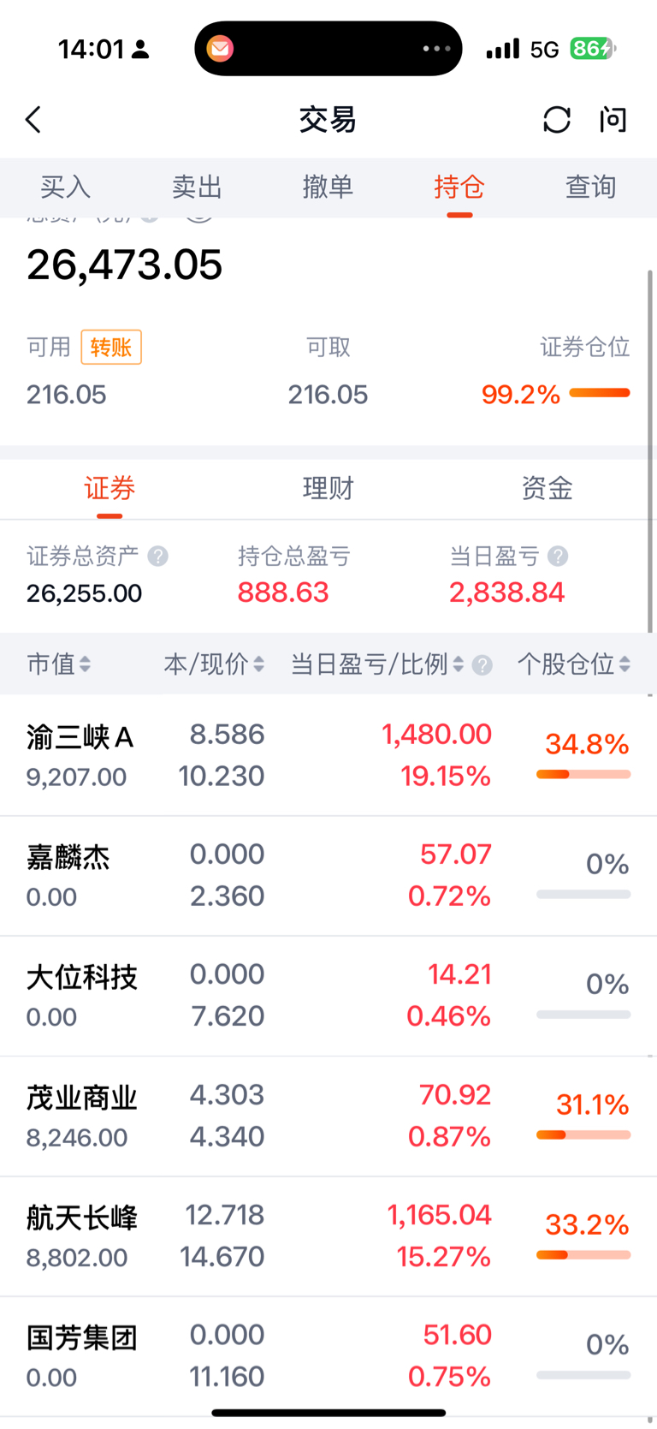Switch to the 买入 tab
Screen dimensions: 657x1429
coord(65,187)
